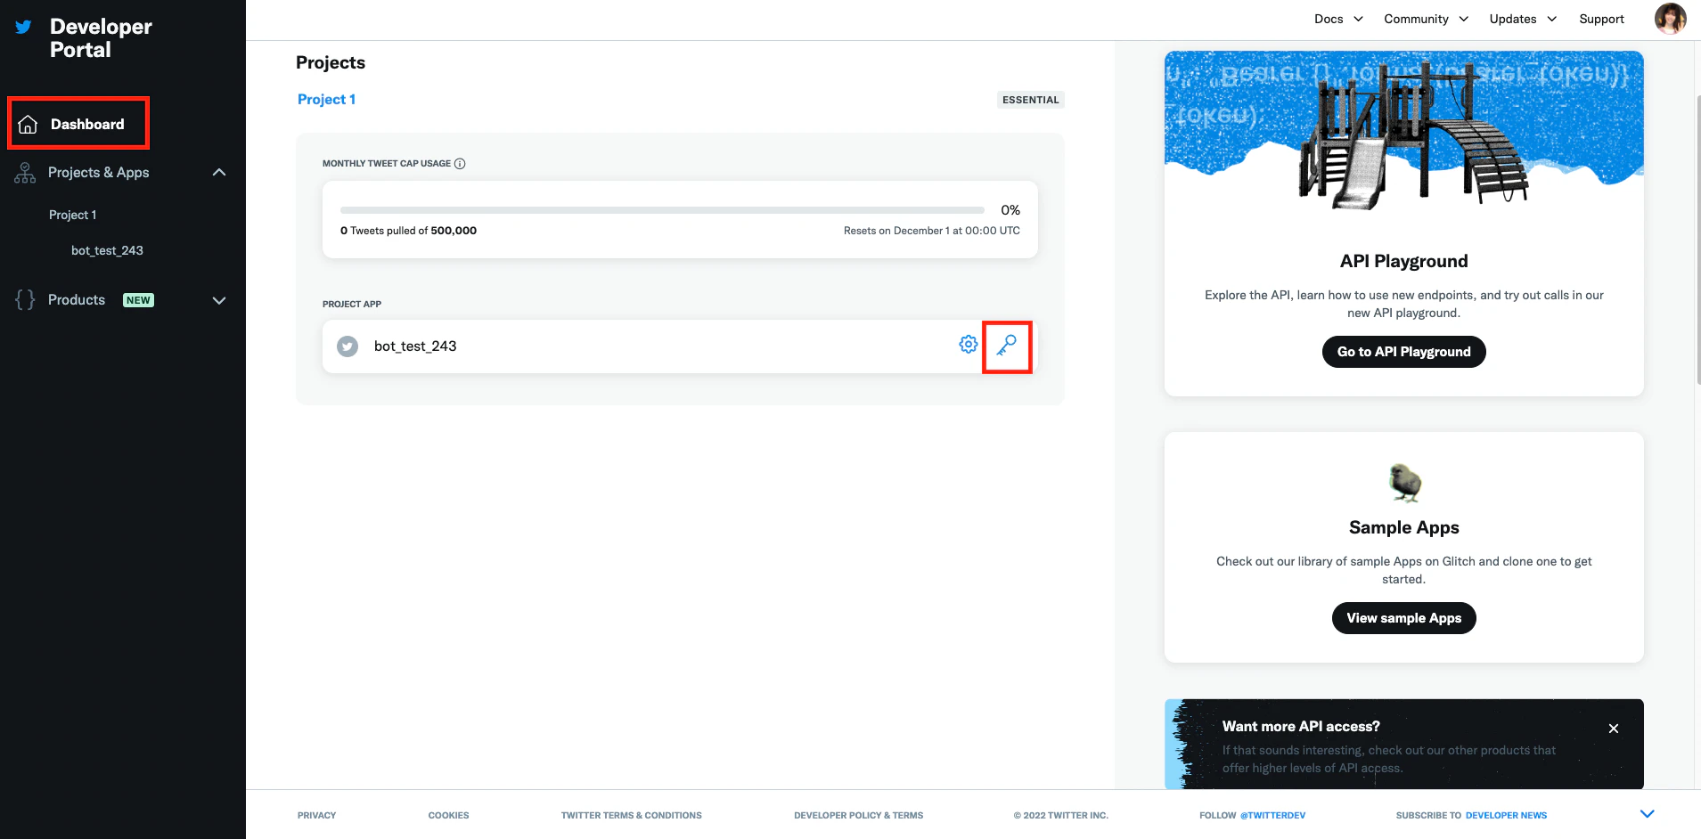Image resolution: width=1701 pixels, height=839 pixels.
Task: Click the NEW badge beside Products
Action: pyautogui.click(x=138, y=300)
